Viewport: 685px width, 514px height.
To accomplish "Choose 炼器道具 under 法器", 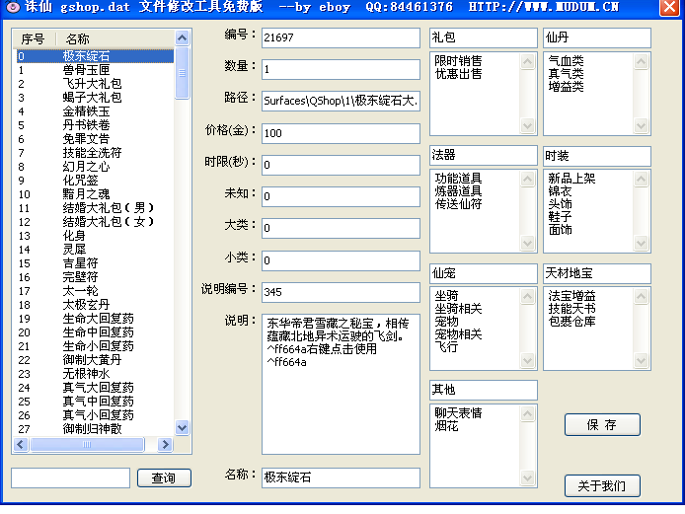I will (x=459, y=191).
